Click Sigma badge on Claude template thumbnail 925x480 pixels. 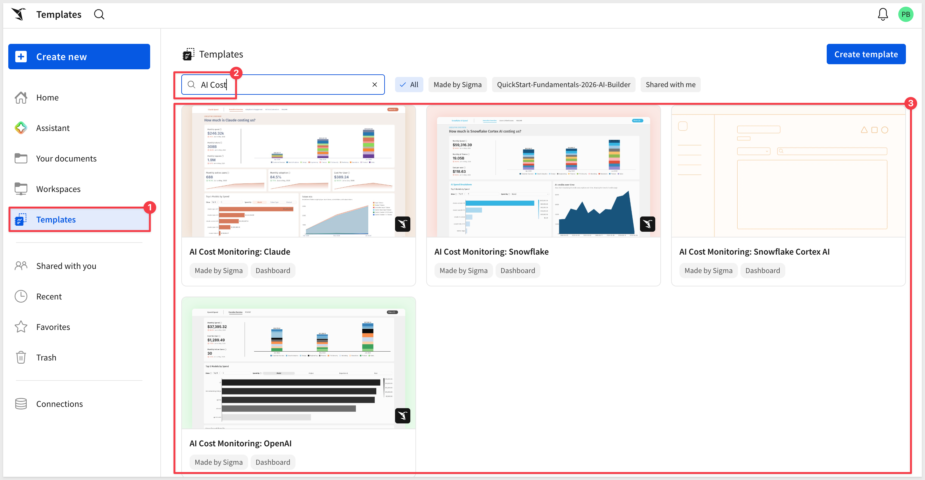tap(402, 224)
